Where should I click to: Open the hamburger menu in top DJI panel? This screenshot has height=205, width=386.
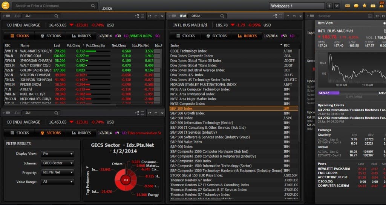[x=142, y=16]
